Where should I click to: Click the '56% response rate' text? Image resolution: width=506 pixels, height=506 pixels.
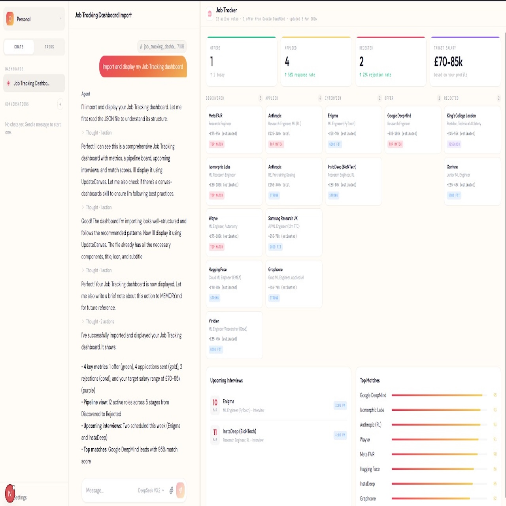[300, 75]
